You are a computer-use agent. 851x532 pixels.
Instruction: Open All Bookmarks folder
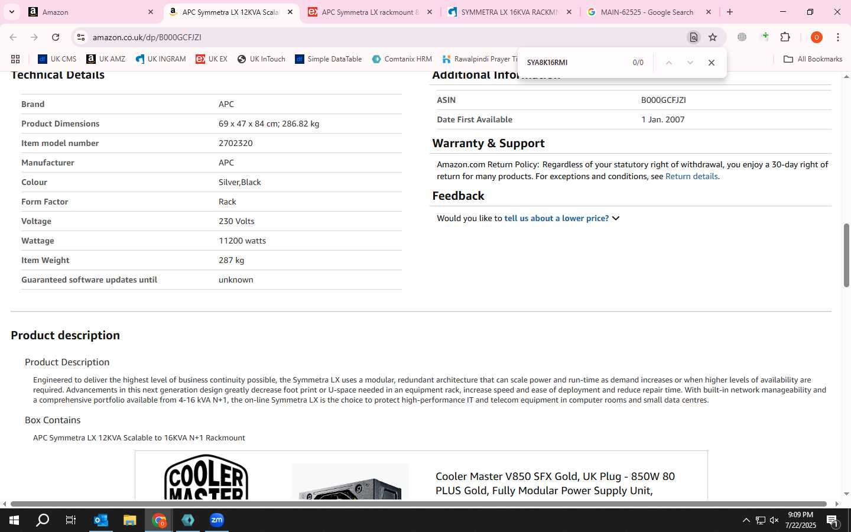pyautogui.click(x=813, y=59)
